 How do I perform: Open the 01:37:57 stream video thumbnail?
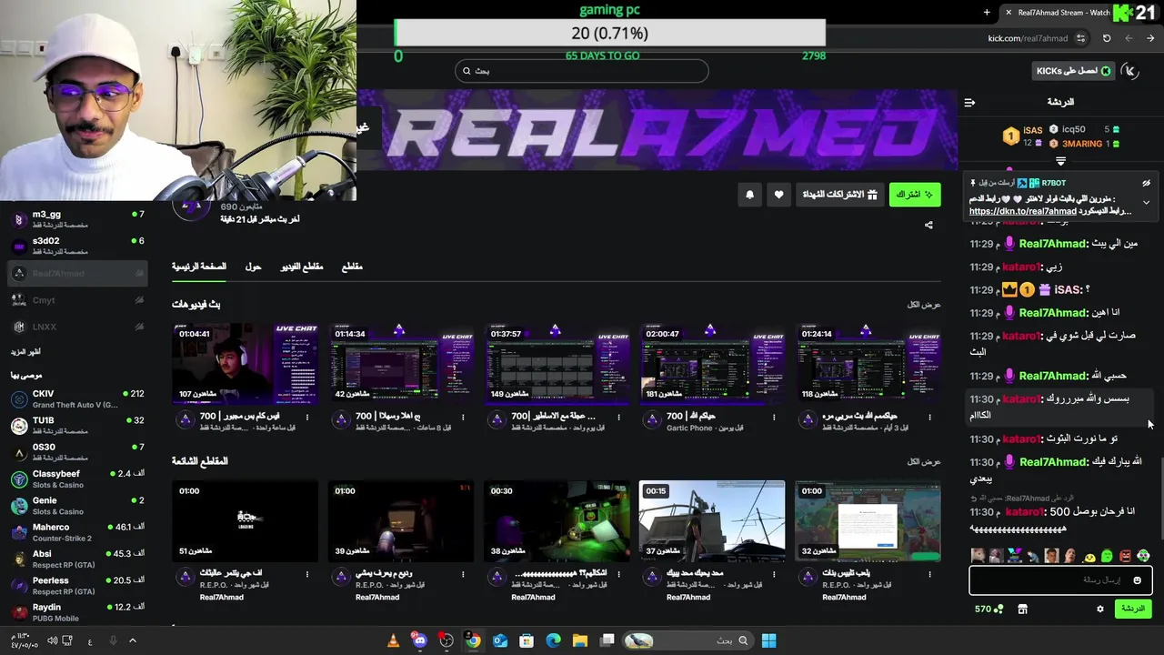pyautogui.click(x=557, y=363)
